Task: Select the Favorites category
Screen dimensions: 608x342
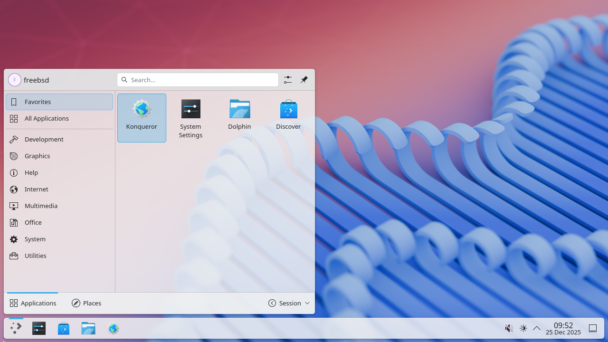Action: coord(59,102)
